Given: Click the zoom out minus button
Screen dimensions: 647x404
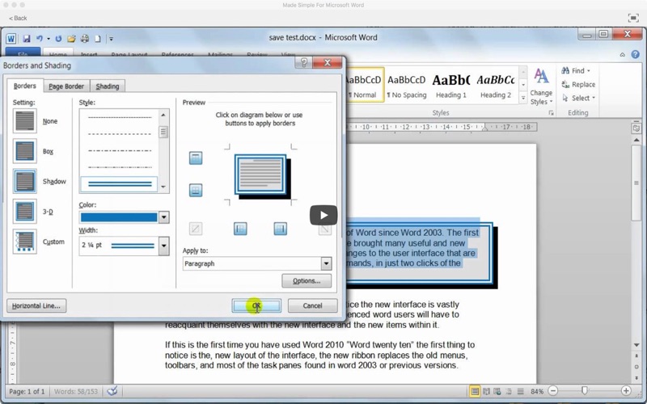Looking at the screenshot, I should 553,391.
